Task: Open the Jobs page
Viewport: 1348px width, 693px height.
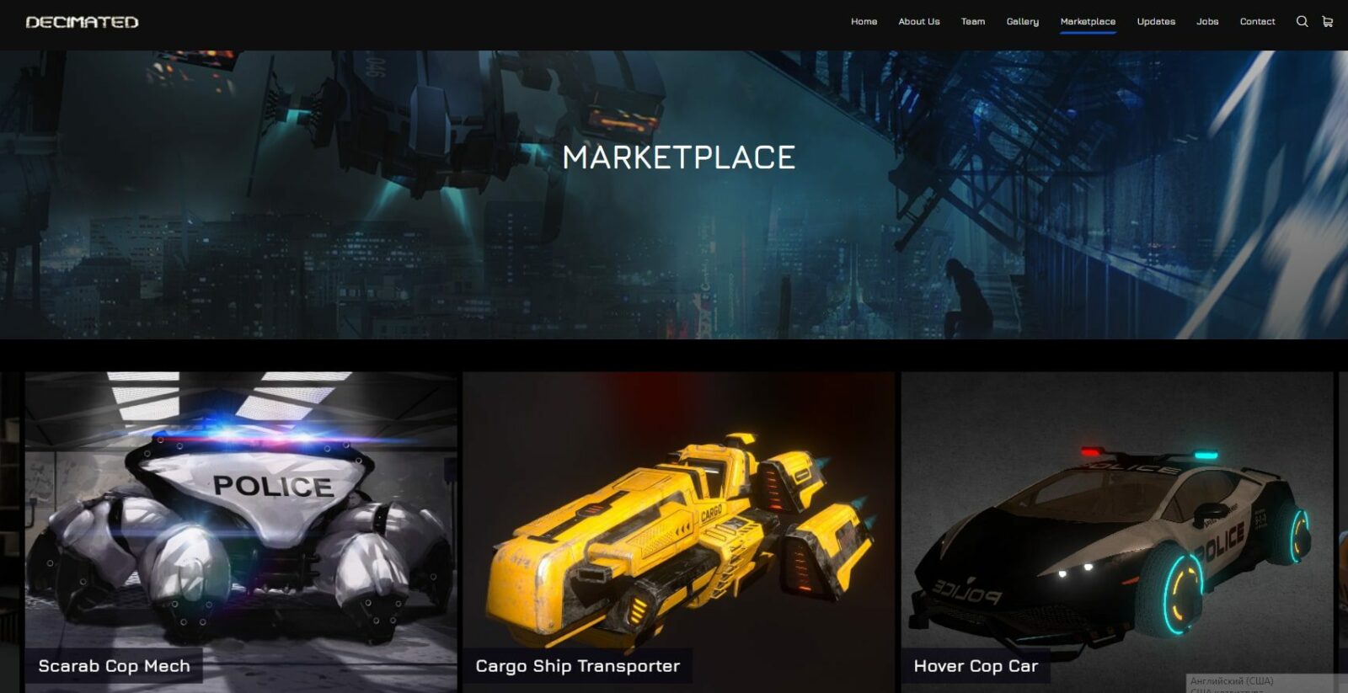Action: click(x=1207, y=22)
